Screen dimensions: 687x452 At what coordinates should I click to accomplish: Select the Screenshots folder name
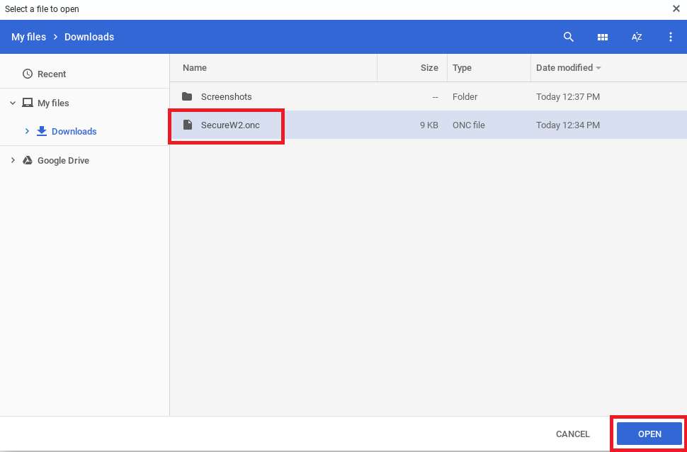(226, 96)
